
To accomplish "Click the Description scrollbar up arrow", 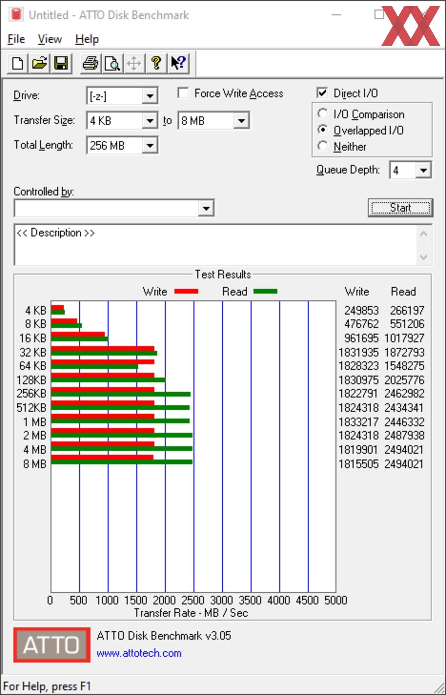I will point(423,234).
